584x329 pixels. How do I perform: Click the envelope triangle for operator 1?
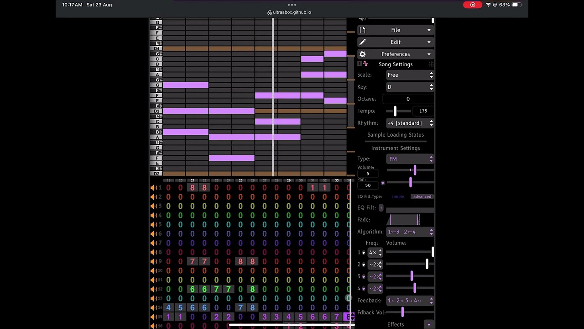click(364, 253)
